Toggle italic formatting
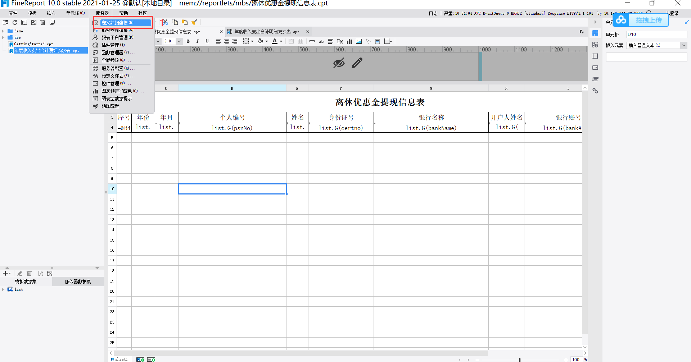Image resolution: width=691 pixels, height=362 pixels. click(x=198, y=41)
